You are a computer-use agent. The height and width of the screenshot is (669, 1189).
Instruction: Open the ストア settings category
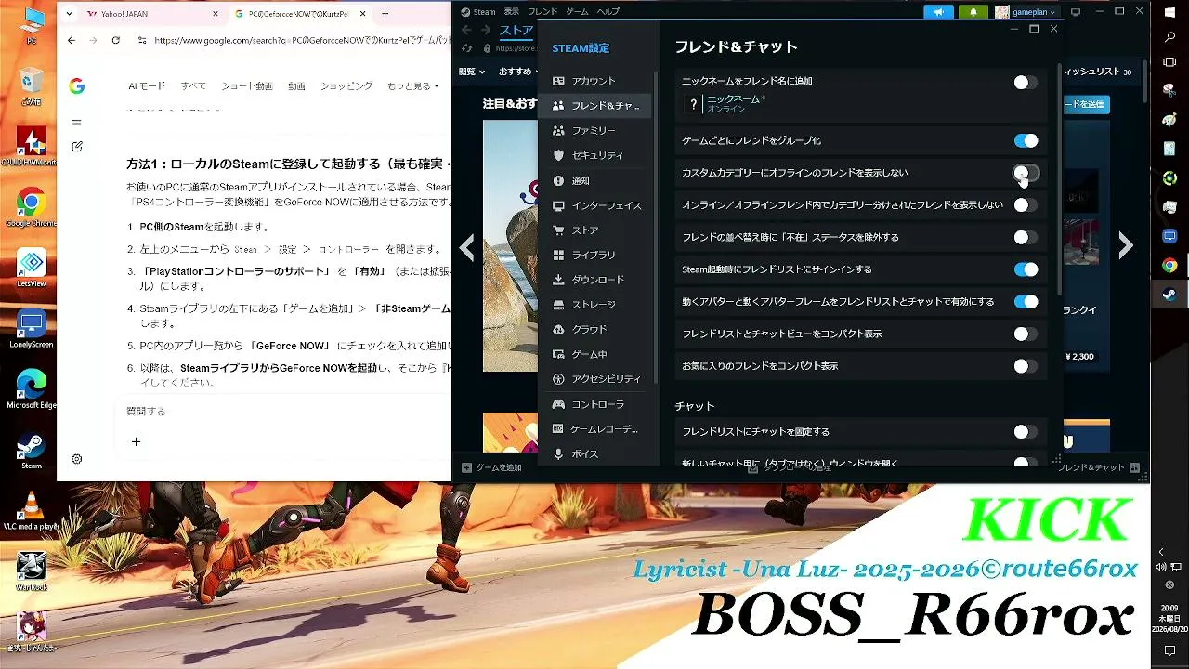click(594, 230)
